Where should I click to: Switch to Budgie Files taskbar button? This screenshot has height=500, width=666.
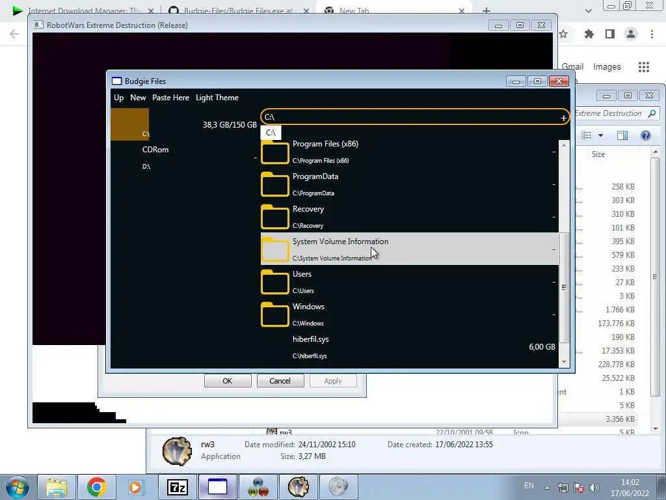(217, 487)
